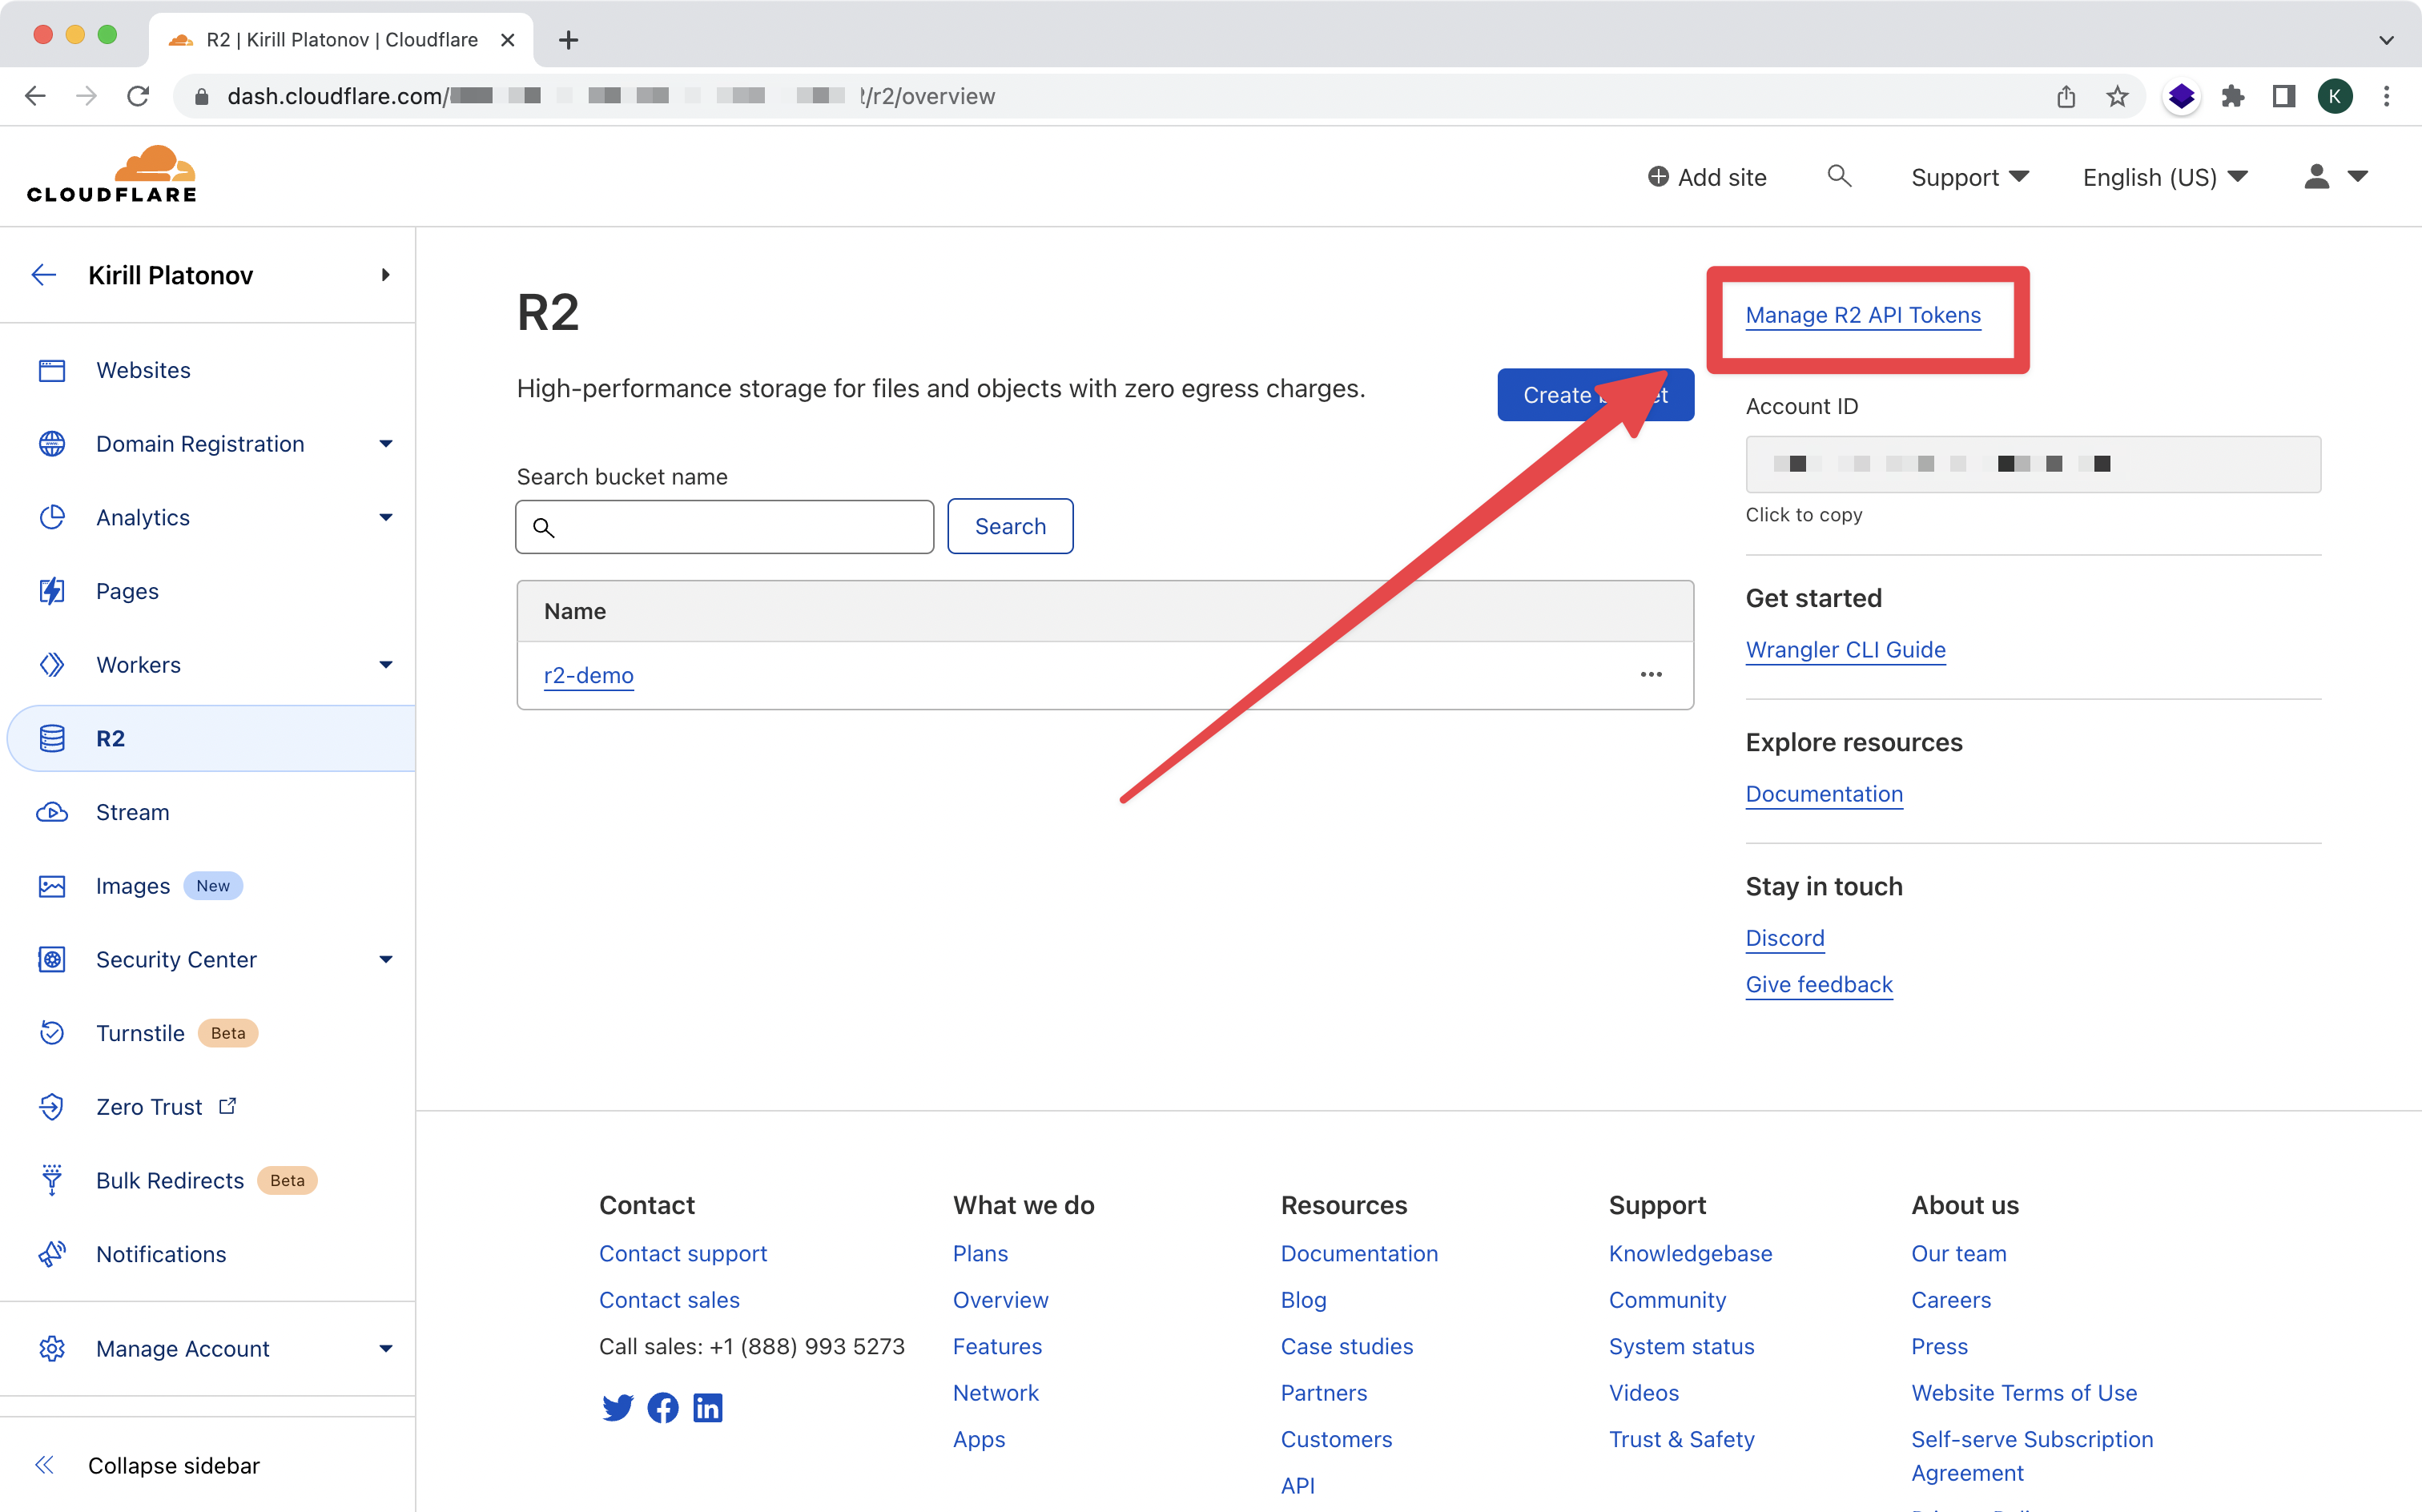This screenshot has width=2422, height=1512.
Task: Open Support dropdown
Action: pyautogui.click(x=1969, y=177)
